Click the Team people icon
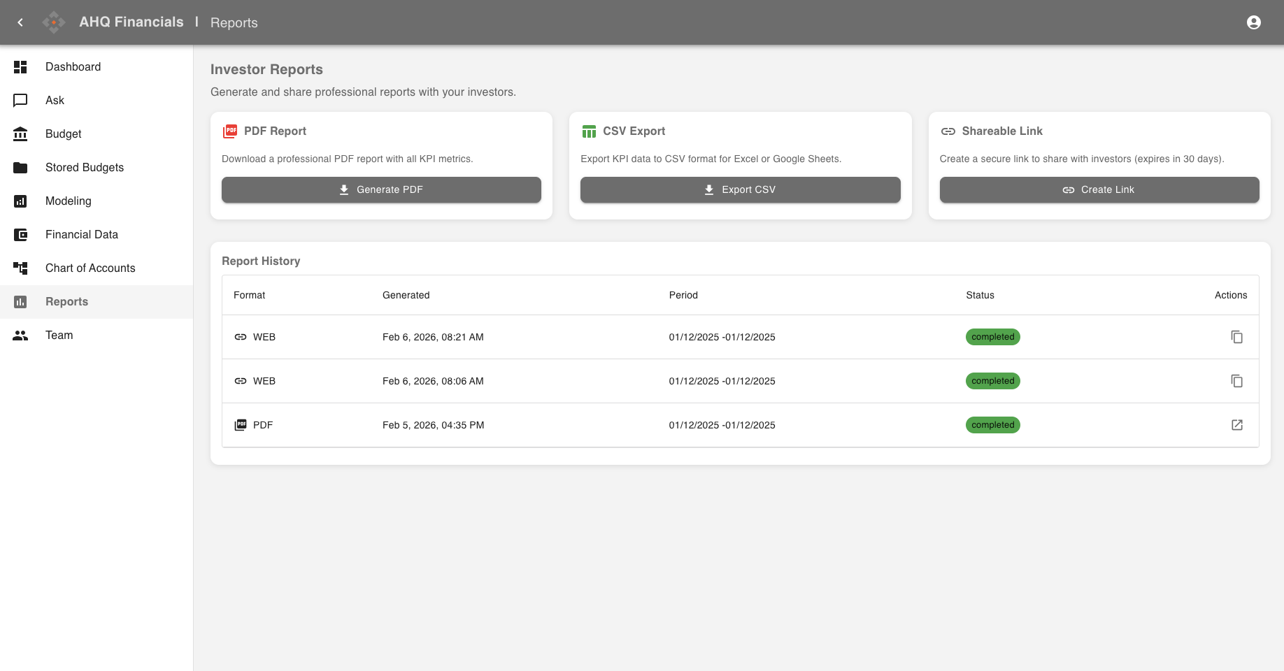The height and width of the screenshot is (671, 1284). click(20, 335)
